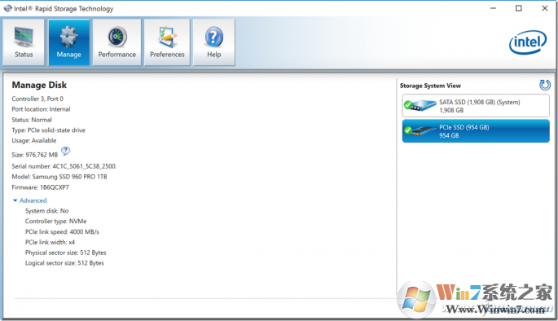Select PCIe SSD (954 GB) entry
This screenshot has height=321, width=558.
(476, 131)
